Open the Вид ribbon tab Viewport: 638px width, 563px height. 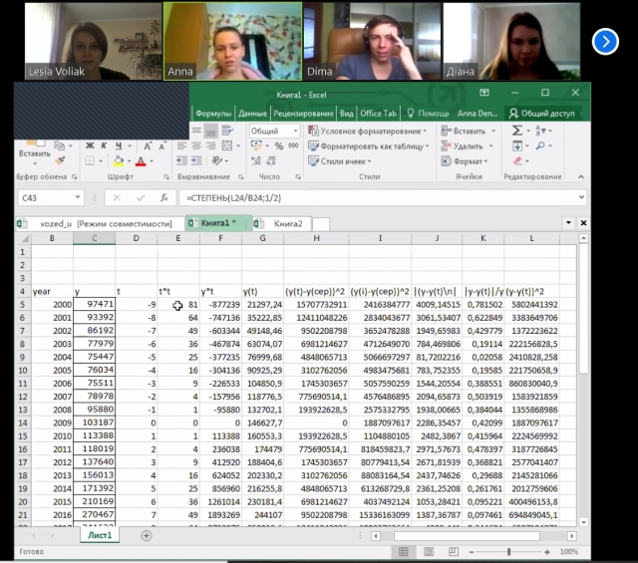click(346, 114)
